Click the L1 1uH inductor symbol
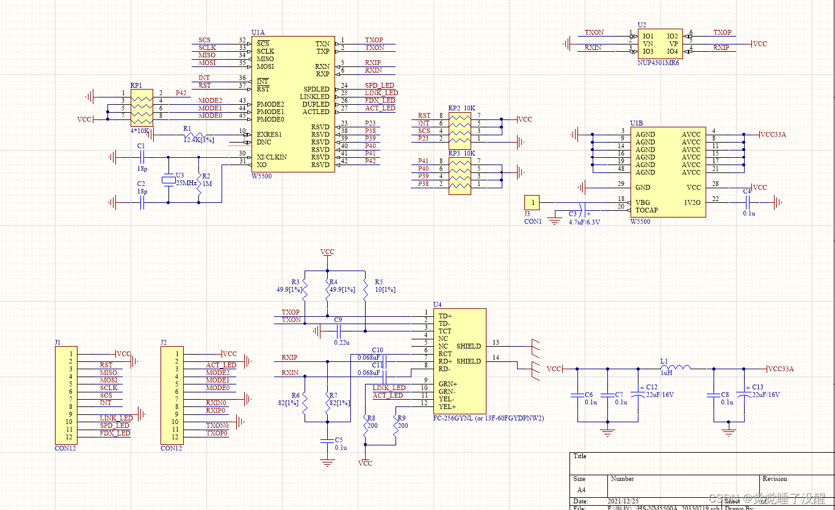 click(x=674, y=368)
